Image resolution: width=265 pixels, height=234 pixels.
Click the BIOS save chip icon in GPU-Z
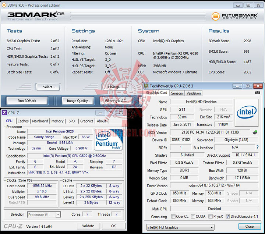pyautogui.click(x=255, y=132)
